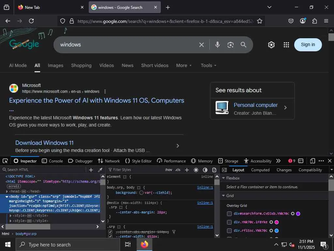Enable grid overlay for div.YNk70c.iFBYke
The height and width of the screenshot is (251, 334).
229,222
